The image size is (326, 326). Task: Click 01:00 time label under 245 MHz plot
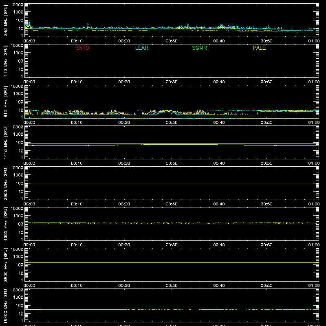point(314,41)
